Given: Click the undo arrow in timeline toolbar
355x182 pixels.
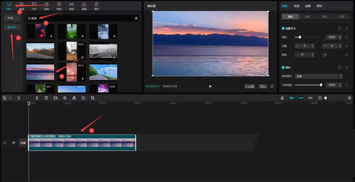Looking at the screenshot, I should coord(19,98).
